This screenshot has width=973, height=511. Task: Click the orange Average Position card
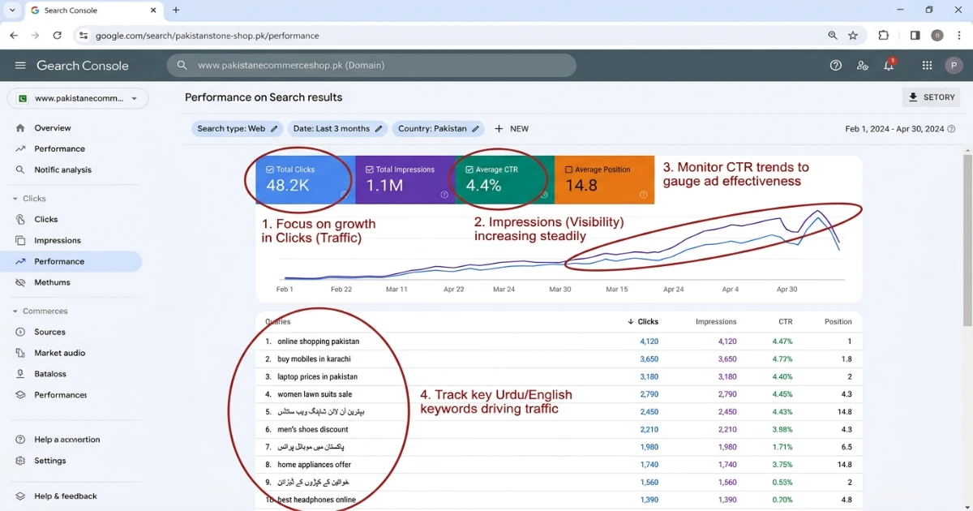pyautogui.click(x=604, y=179)
